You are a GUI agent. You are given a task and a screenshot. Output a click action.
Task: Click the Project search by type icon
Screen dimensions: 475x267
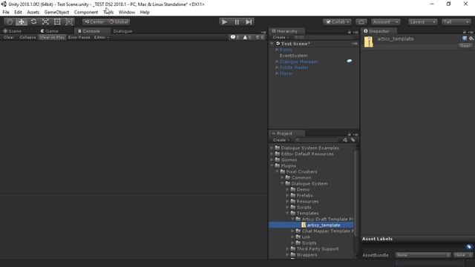(x=345, y=140)
